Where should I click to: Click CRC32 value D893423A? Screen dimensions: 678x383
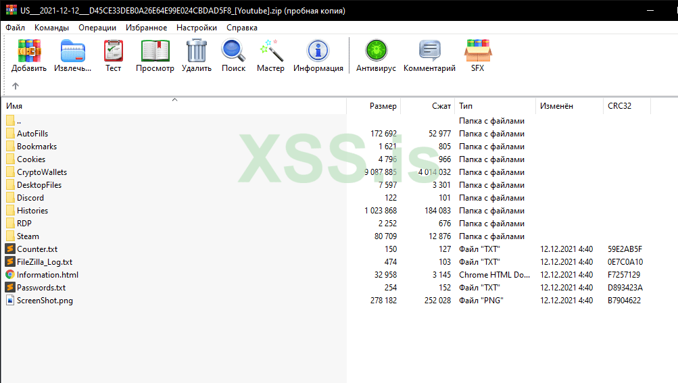[625, 288]
